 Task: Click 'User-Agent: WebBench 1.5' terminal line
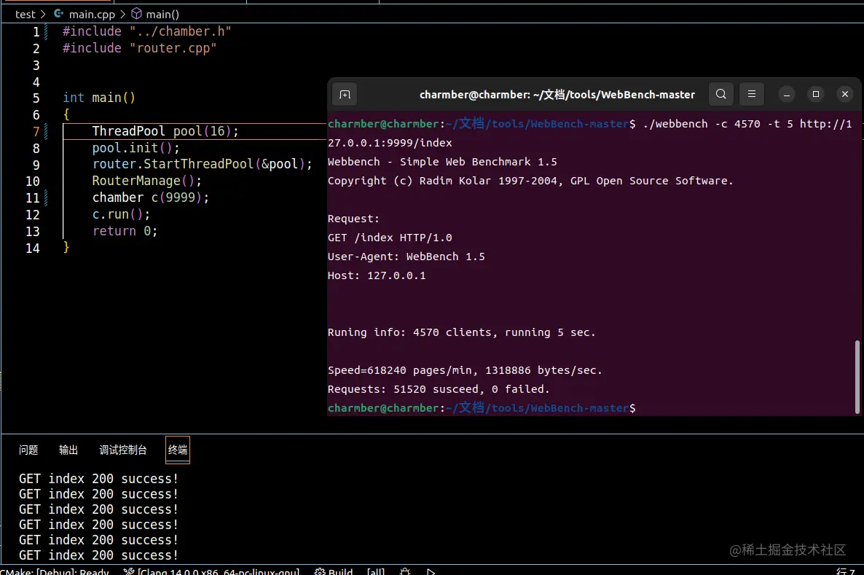pos(406,257)
